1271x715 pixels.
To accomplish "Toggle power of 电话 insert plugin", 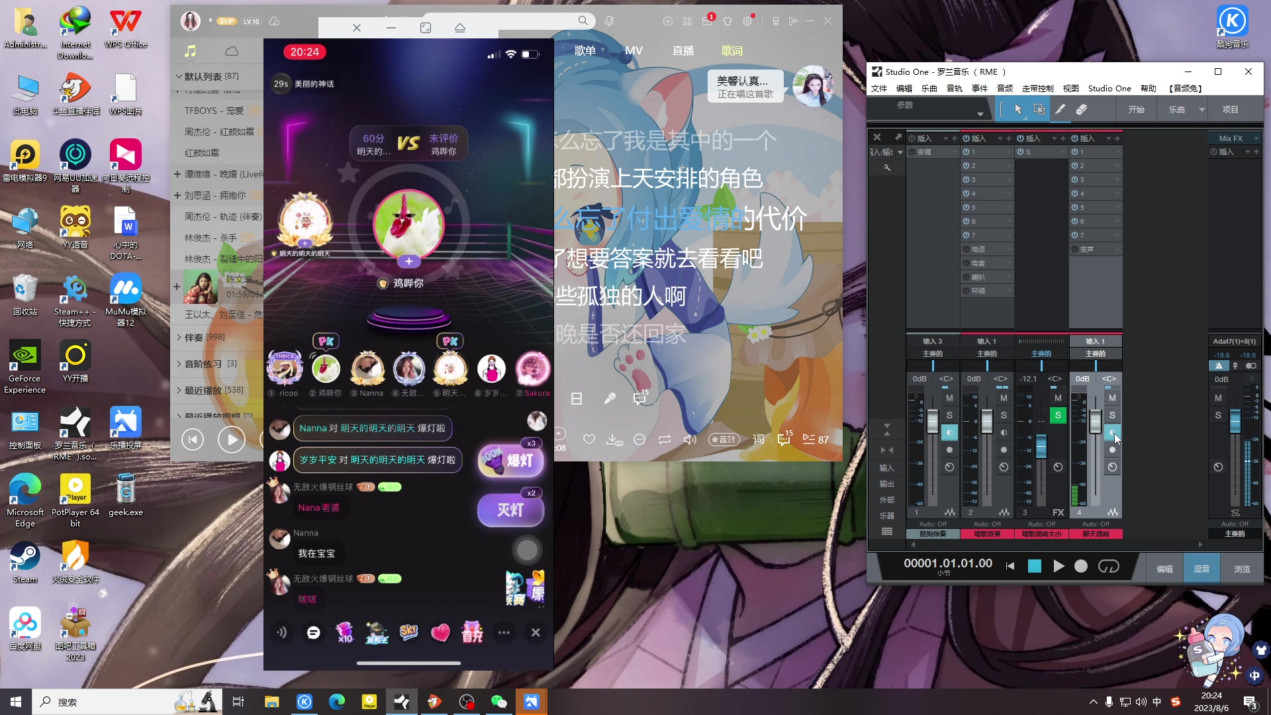I will pyautogui.click(x=966, y=249).
